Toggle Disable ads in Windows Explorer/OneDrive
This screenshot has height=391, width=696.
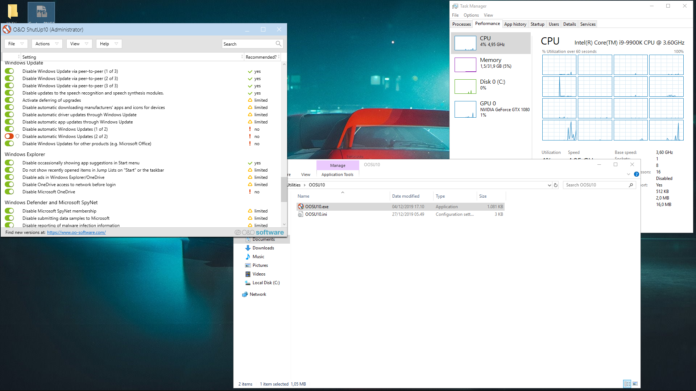tap(9, 177)
